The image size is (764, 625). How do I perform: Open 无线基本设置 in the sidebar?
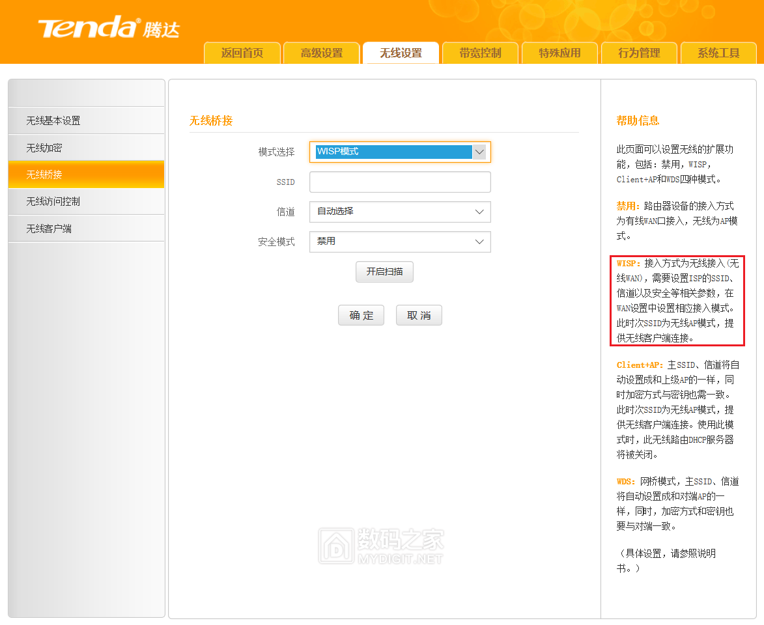(86, 120)
